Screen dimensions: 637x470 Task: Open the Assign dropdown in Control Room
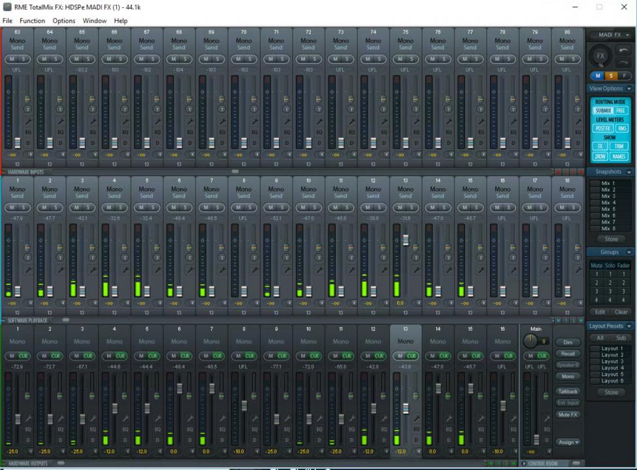(x=568, y=443)
